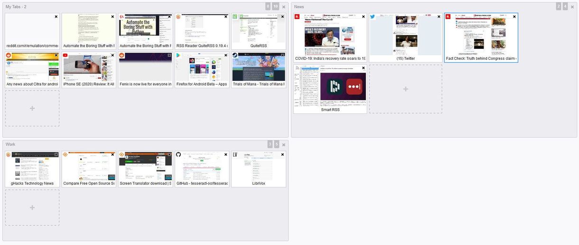This screenshot has width=579, height=245.
Task: Close the Fenix is now live tab
Action: (169, 56)
